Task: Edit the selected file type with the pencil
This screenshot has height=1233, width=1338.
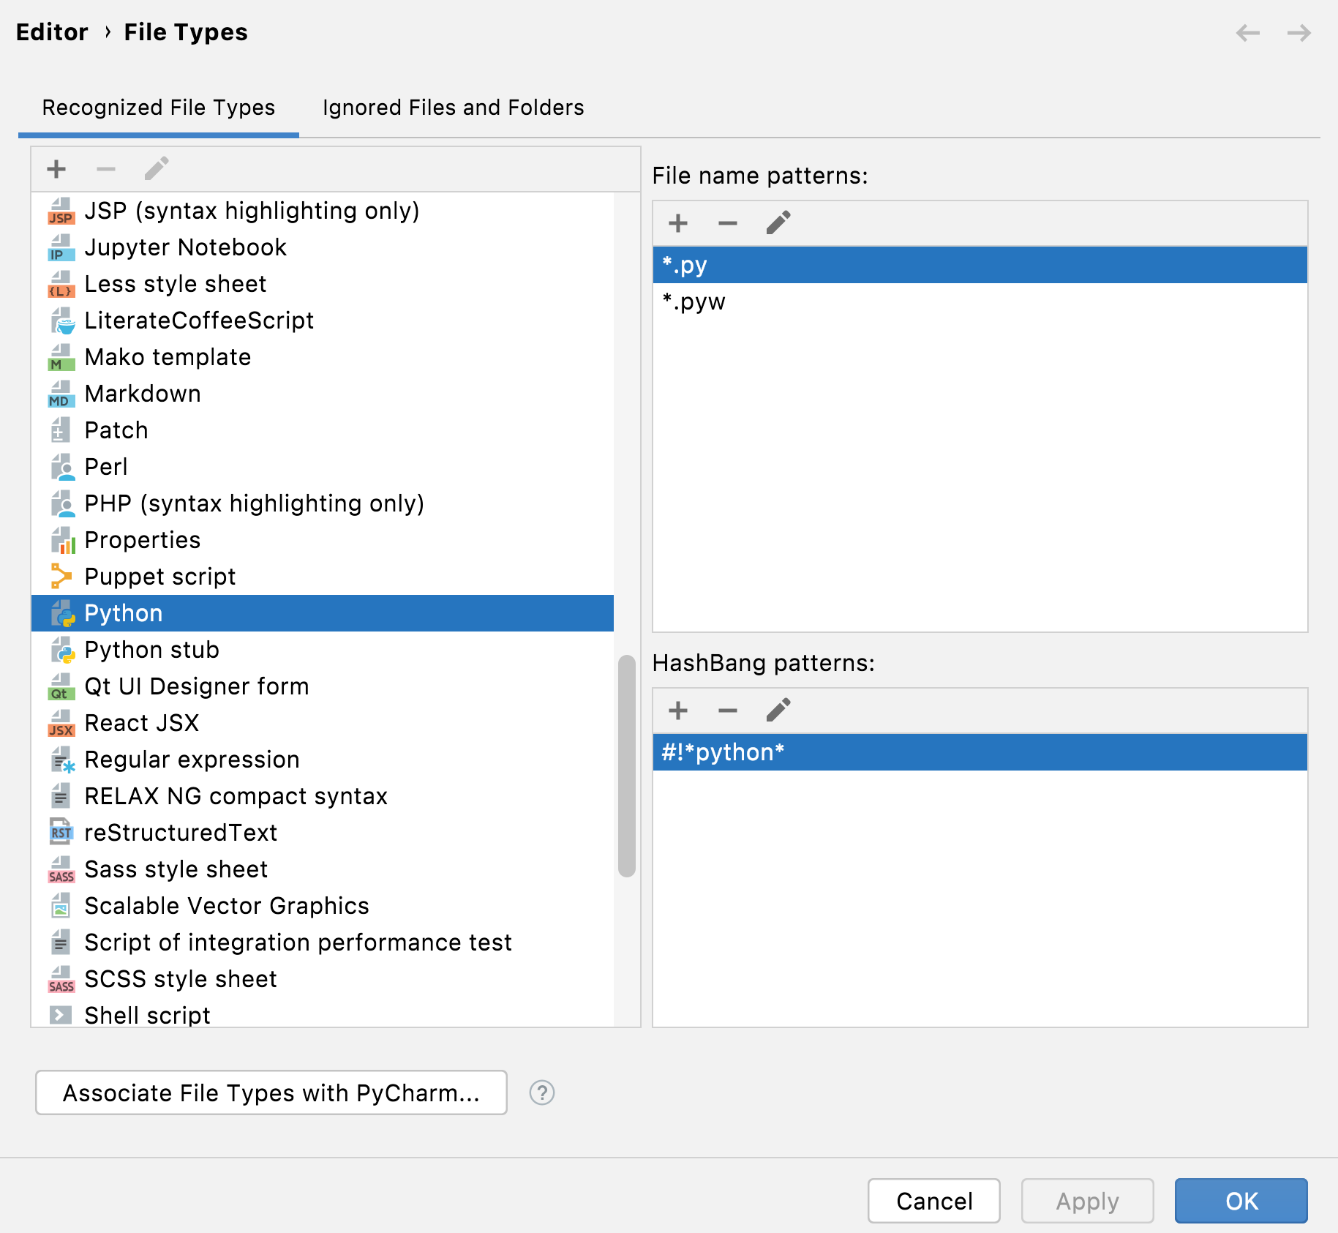Action: click(x=156, y=168)
